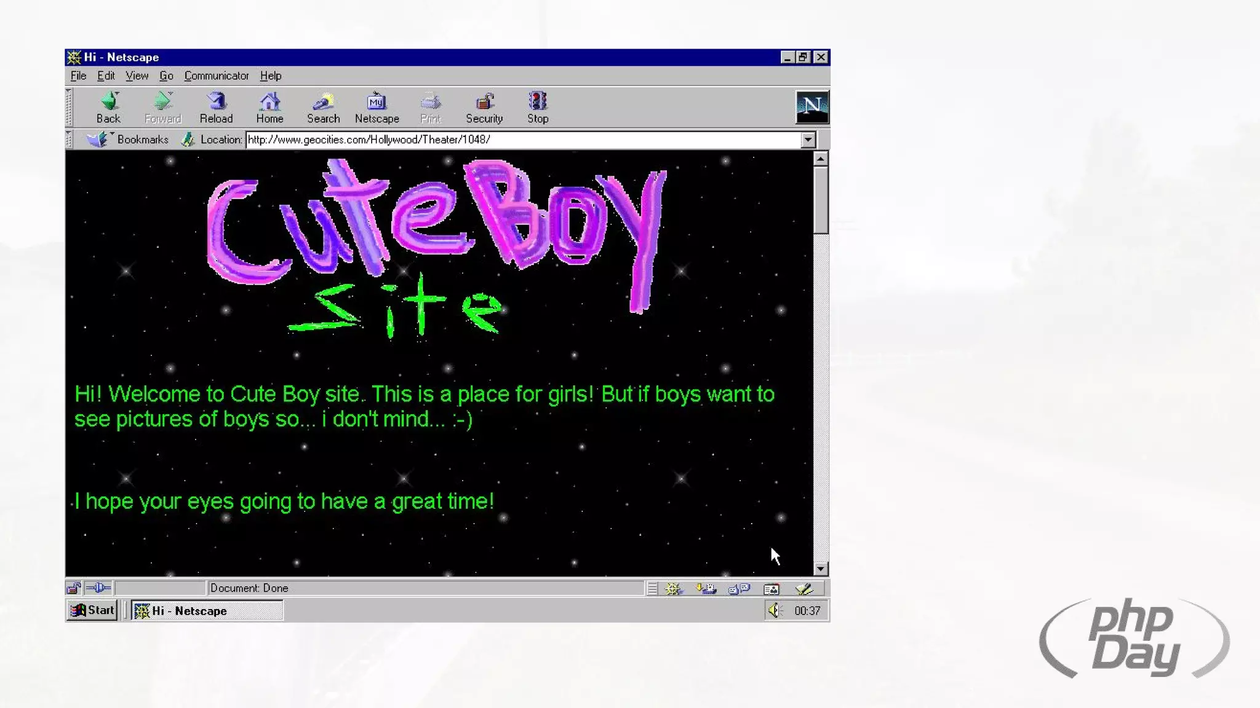Go to Home via toolbar
This screenshot has height=708, width=1260.
(x=269, y=108)
